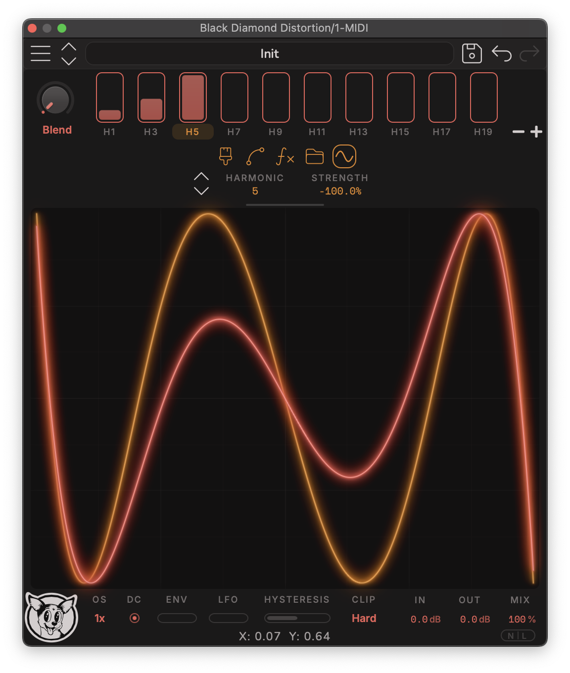This screenshot has height=673, width=570.
Task: Click the H1 harmonic bar
Action: pyautogui.click(x=110, y=97)
